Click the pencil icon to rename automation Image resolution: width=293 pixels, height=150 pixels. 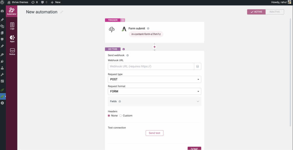62,12
